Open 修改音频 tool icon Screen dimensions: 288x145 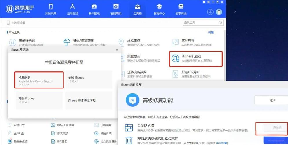(x=53, y=133)
